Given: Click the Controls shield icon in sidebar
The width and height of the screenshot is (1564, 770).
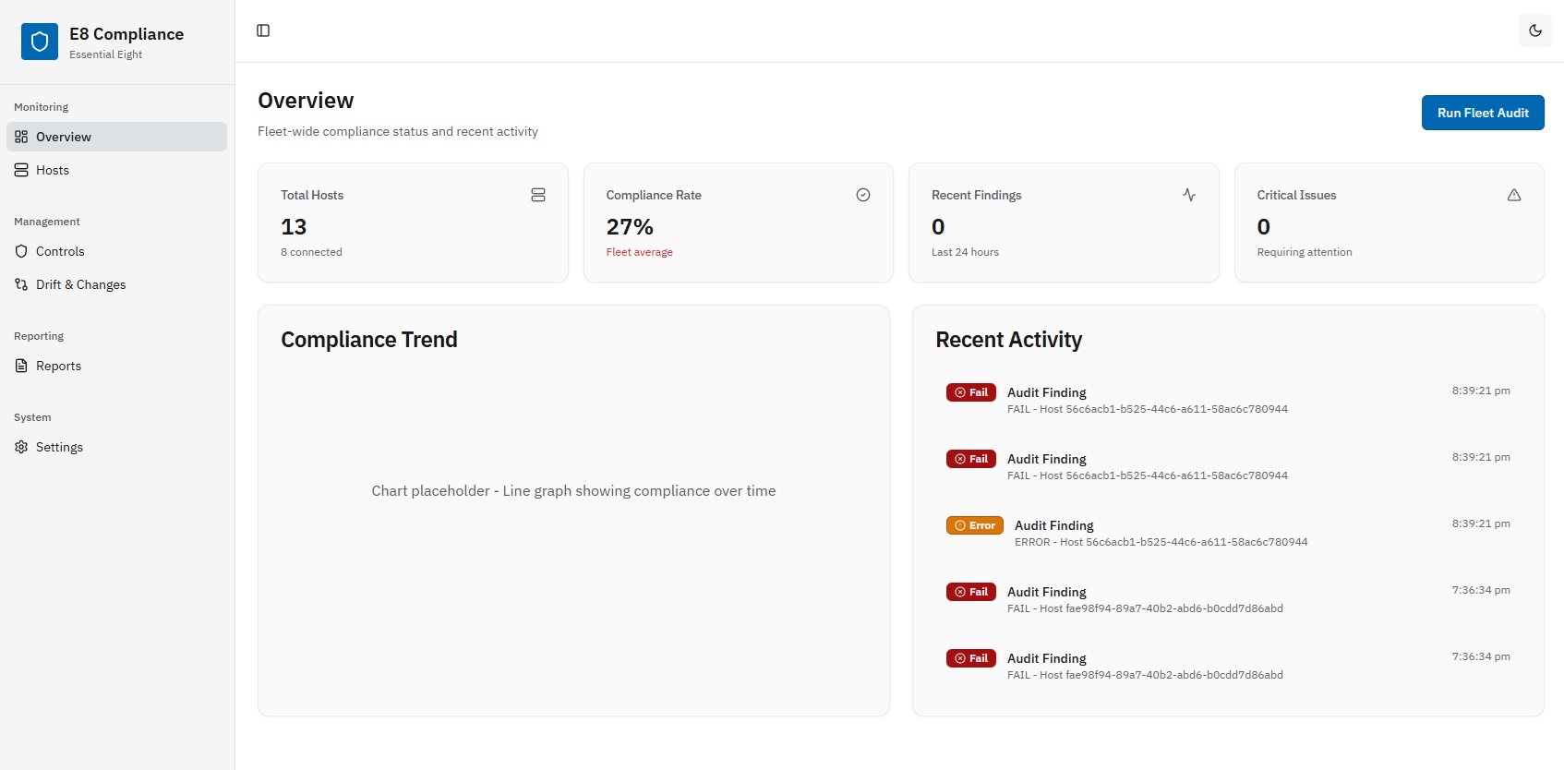Looking at the screenshot, I should pyautogui.click(x=21, y=251).
